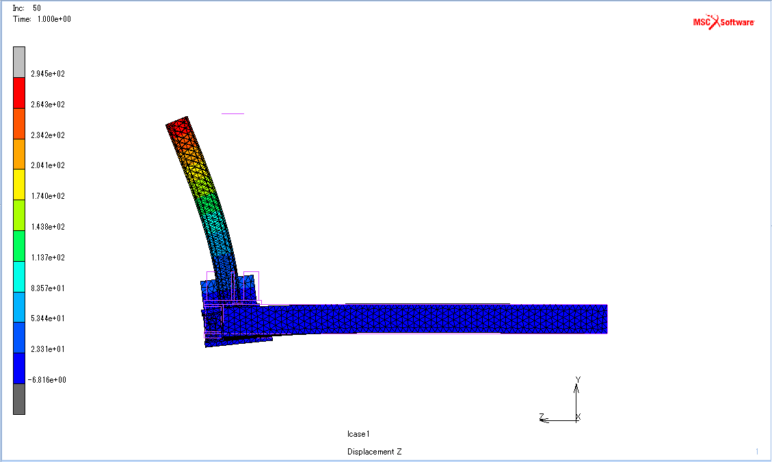Click the red legend color band
Screen dimensions: 772x462
18,93
